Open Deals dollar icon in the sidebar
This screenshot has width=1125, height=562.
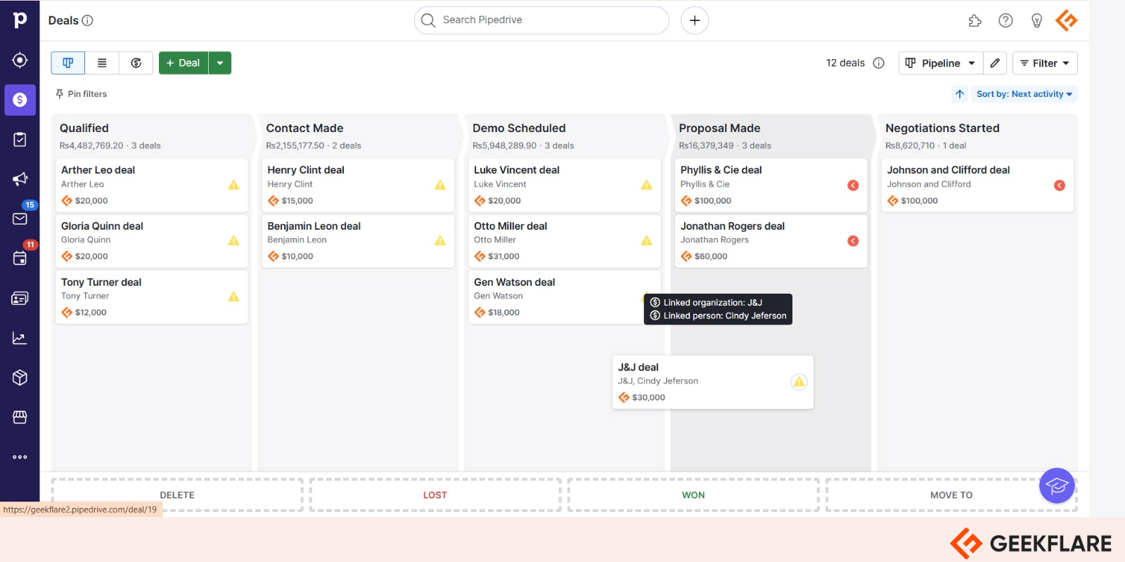tap(20, 100)
